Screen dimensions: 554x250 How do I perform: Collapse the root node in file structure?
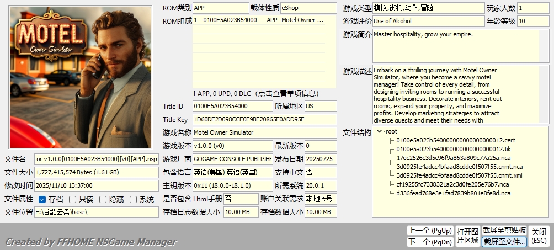pyautogui.click(x=380, y=131)
